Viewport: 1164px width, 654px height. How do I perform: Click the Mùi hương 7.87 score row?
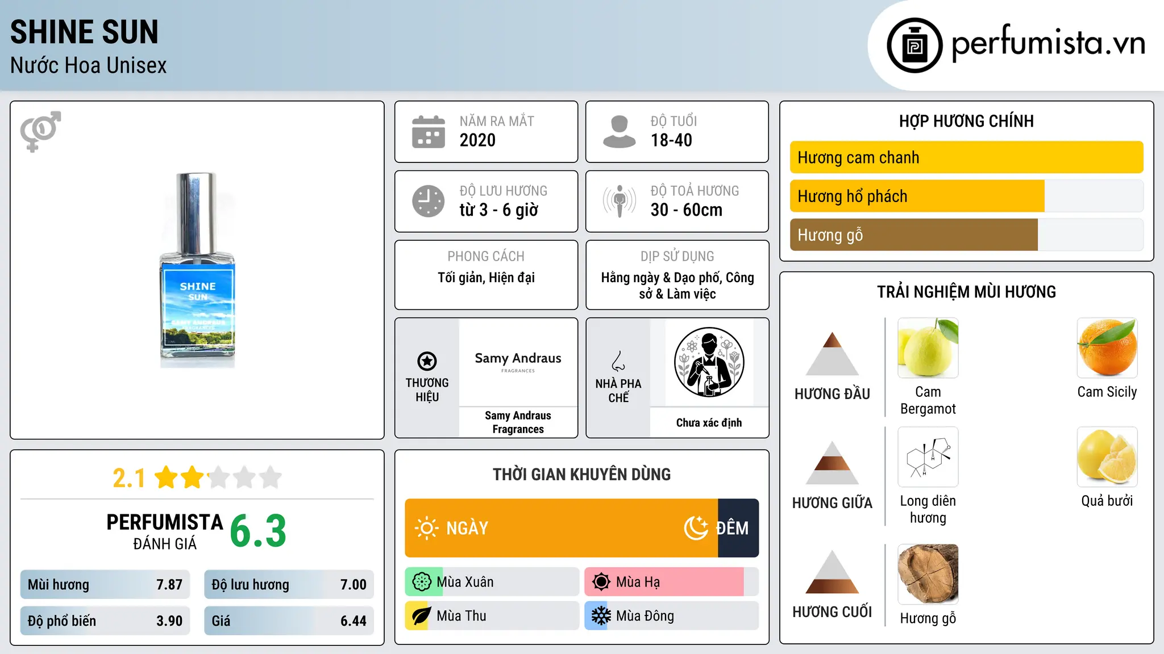105,584
